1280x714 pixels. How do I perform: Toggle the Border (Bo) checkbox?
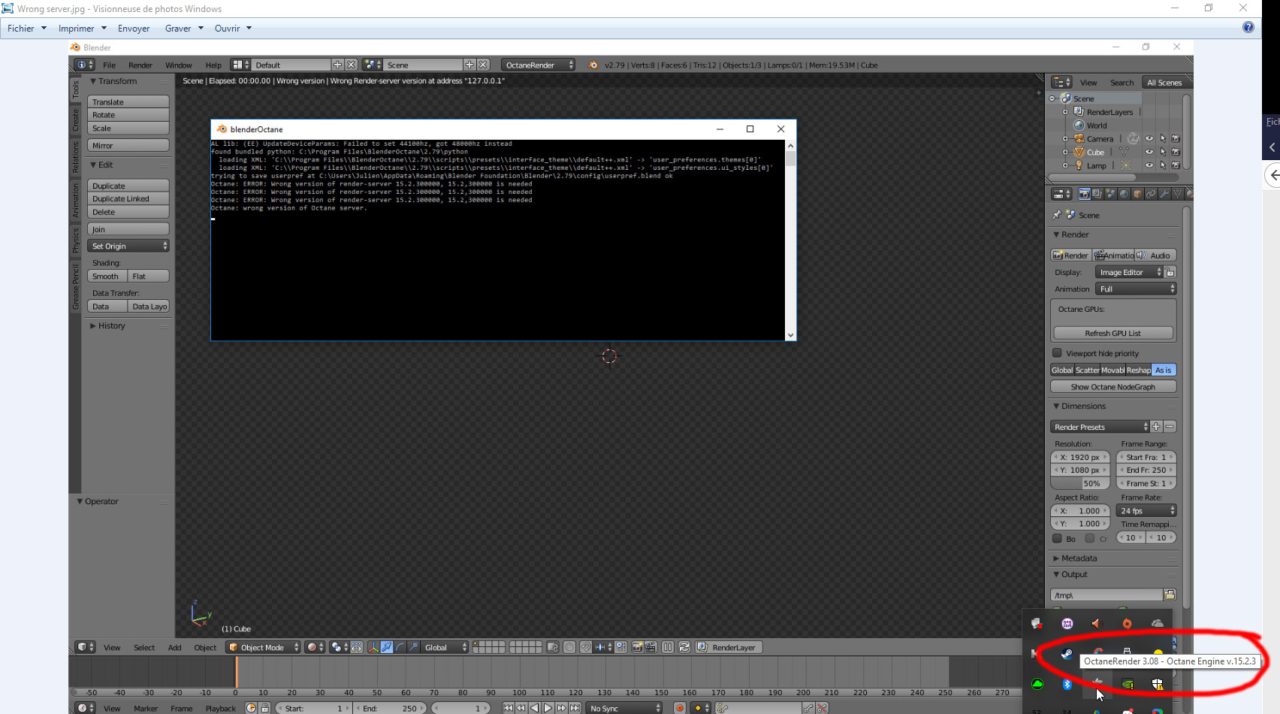(1057, 539)
